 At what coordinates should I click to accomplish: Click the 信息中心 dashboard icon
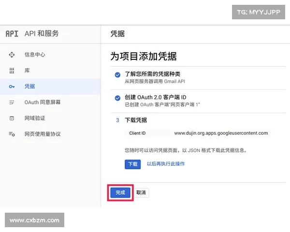(12, 55)
